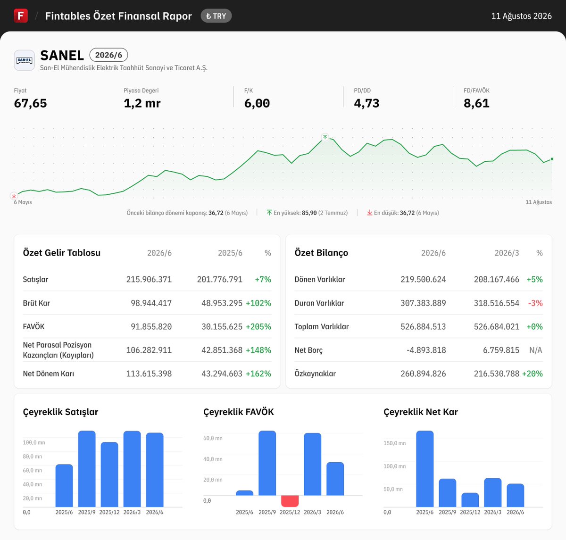Click the 11 Ağustos chart end date label
The image size is (566, 540).
click(539, 202)
